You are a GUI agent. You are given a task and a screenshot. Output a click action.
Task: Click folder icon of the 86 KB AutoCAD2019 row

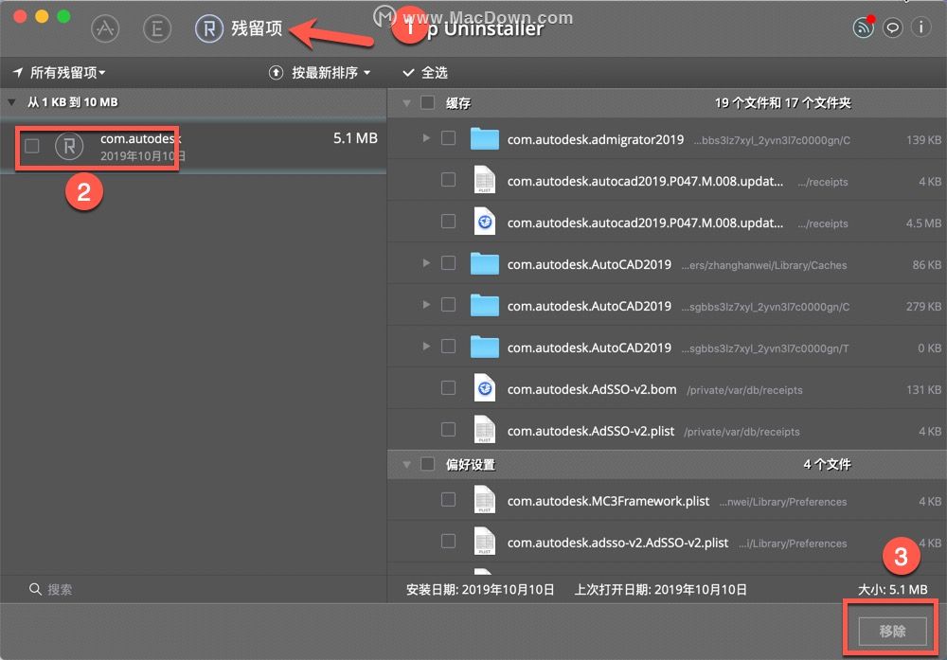pos(484,264)
